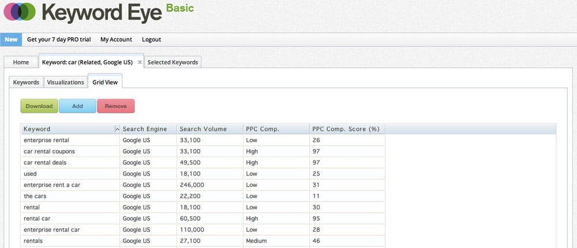
Task: Close the Keyword: car tab
Action: [x=140, y=62]
